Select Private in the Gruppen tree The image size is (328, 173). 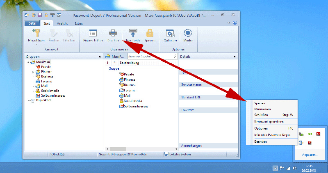click(x=46, y=67)
